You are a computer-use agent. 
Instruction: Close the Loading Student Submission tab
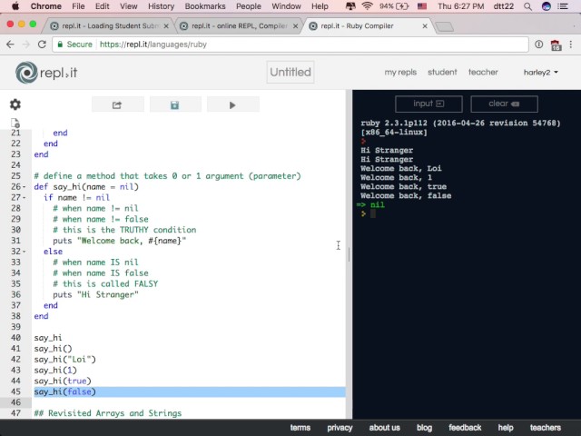(x=166, y=26)
